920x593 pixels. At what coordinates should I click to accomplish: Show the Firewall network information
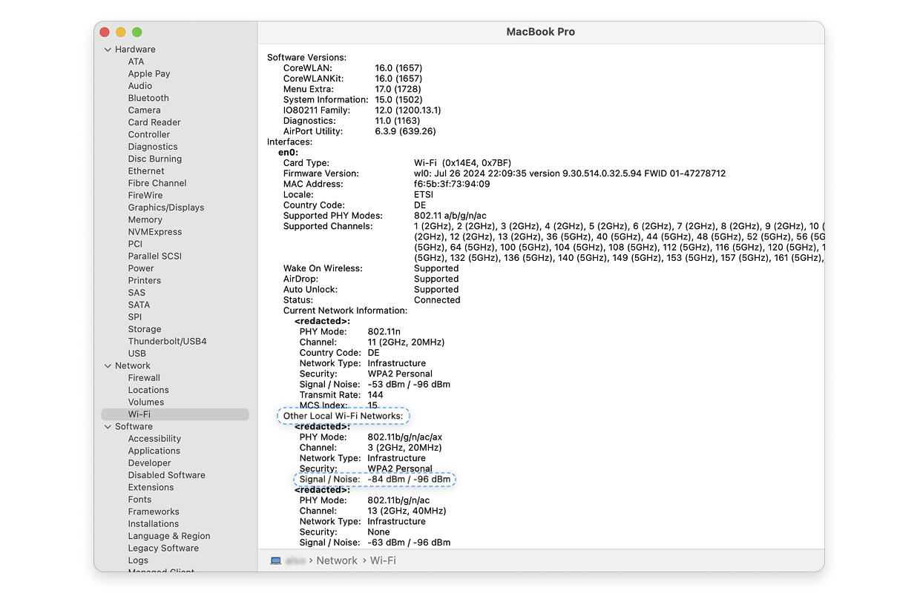click(144, 378)
